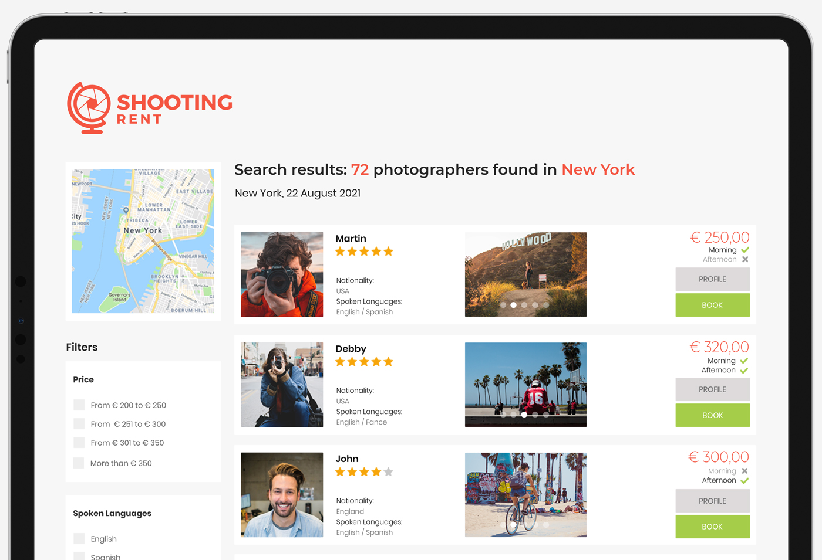Click John's Morning unavailable cross

(x=744, y=471)
